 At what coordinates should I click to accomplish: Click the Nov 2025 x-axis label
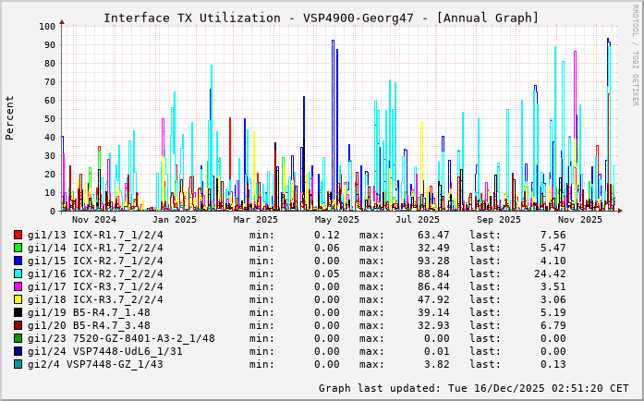point(579,219)
